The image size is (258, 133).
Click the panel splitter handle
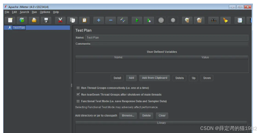pos(71,85)
